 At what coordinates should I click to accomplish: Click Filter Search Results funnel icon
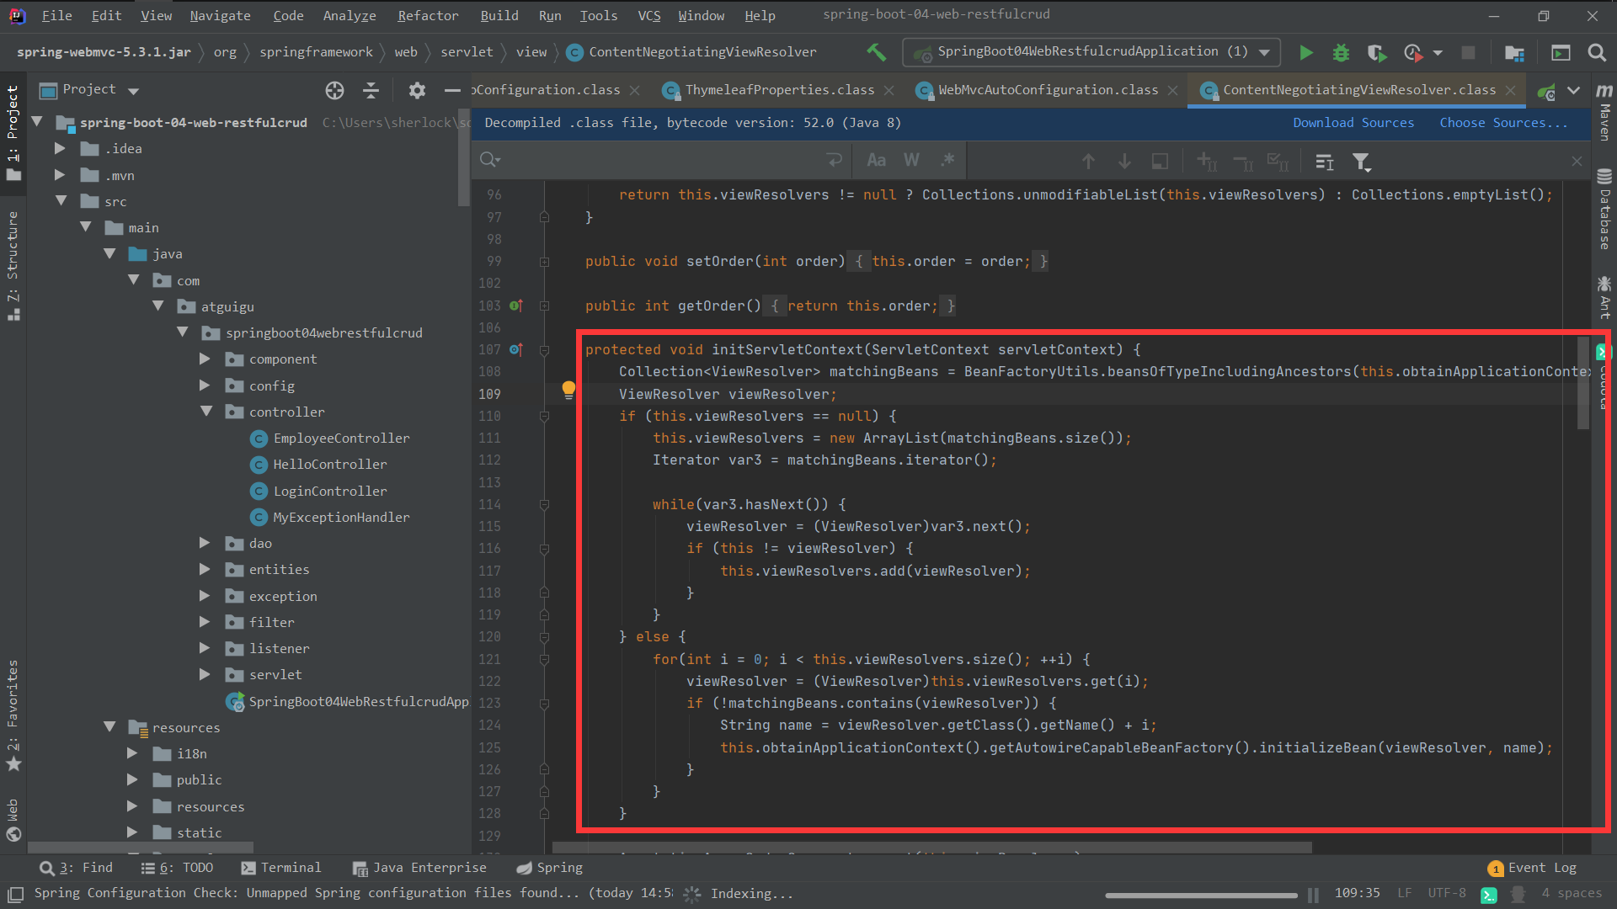tap(1361, 161)
